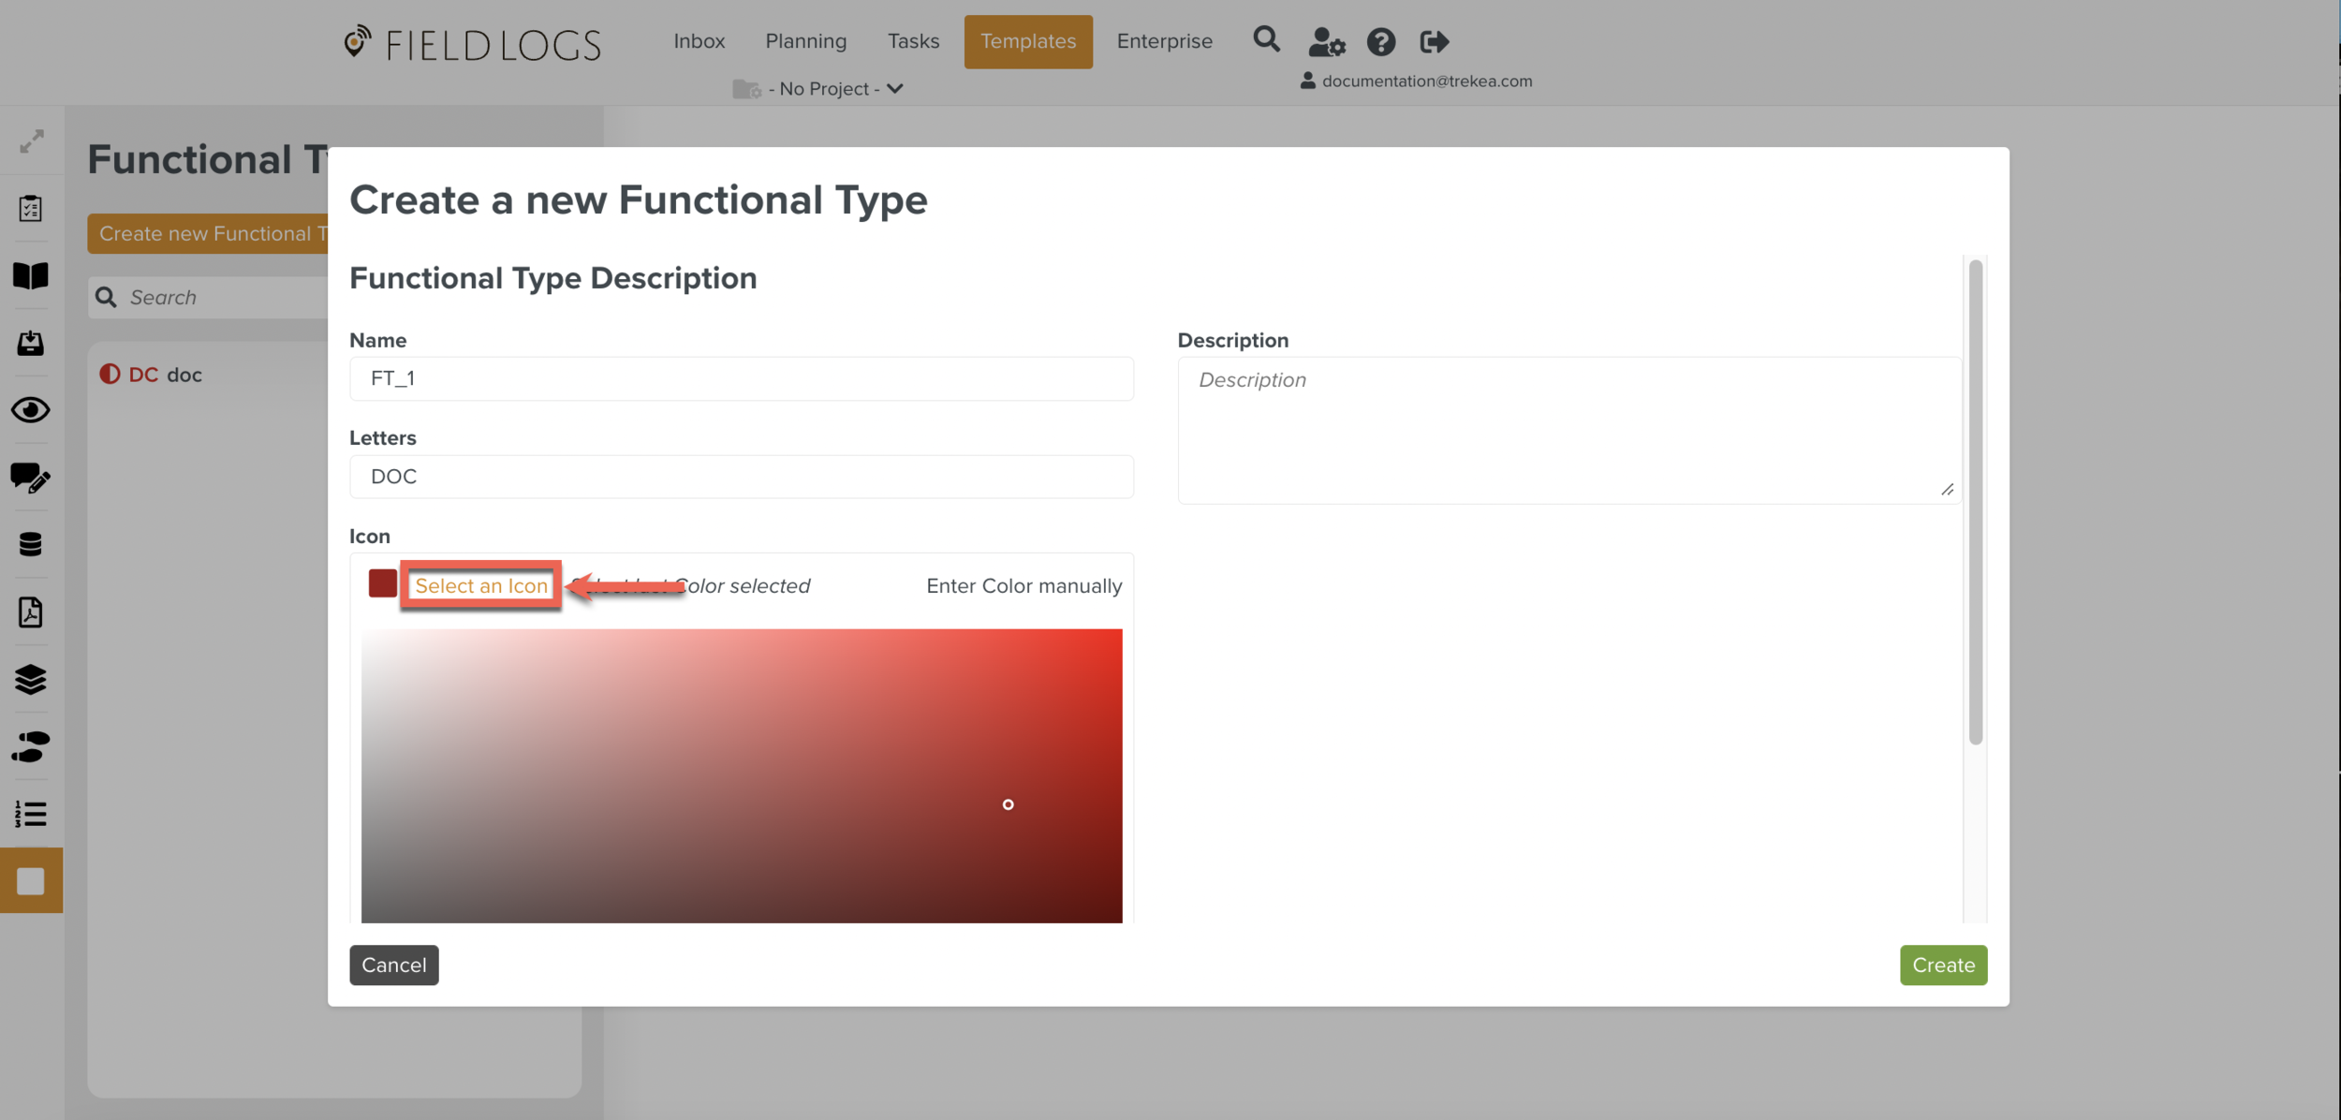Click the dark red color swatch
Image resolution: width=2341 pixels, height=1120 pixels.
point(382,583)
